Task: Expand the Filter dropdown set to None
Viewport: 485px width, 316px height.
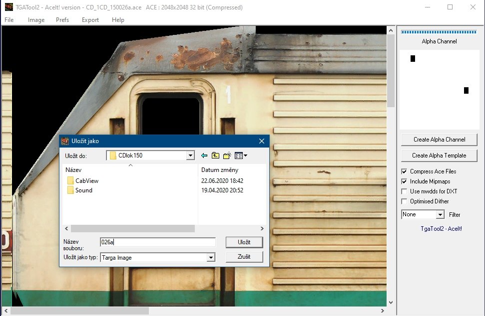Action: [440, 214]
